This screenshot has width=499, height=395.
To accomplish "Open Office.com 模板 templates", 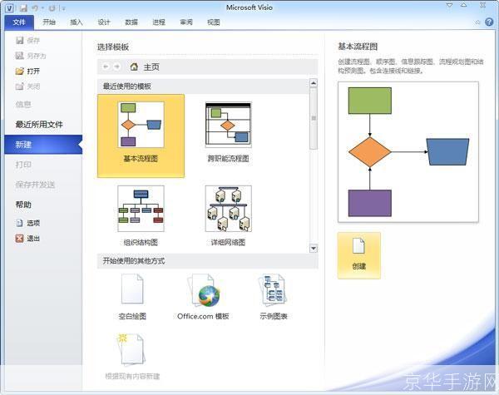I will tap(203, 295).
